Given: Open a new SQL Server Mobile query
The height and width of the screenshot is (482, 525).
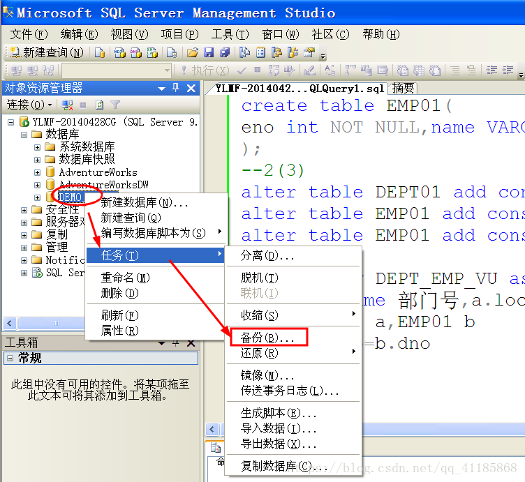Looking at the screenshot, I should [172, 52].
